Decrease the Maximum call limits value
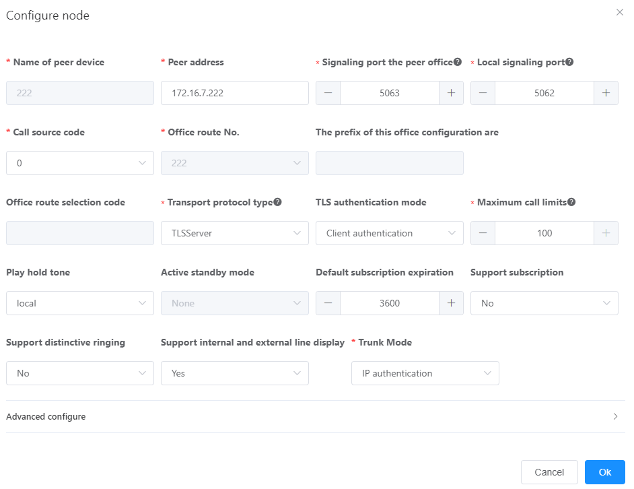 tap(483, 233)
